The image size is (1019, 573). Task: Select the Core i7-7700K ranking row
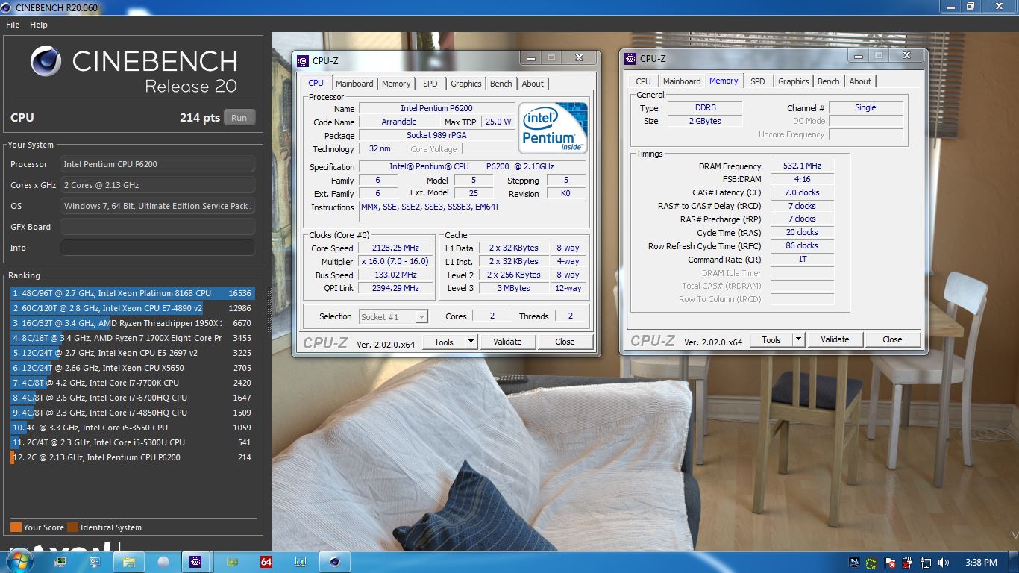point(132,383)
